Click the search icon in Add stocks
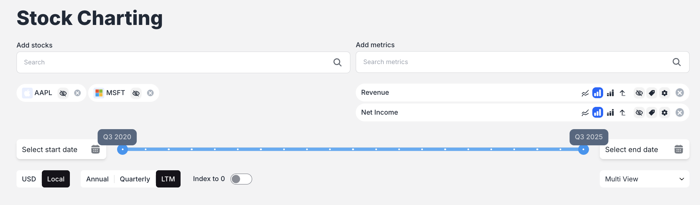700x205 pixels. [338, 62]
